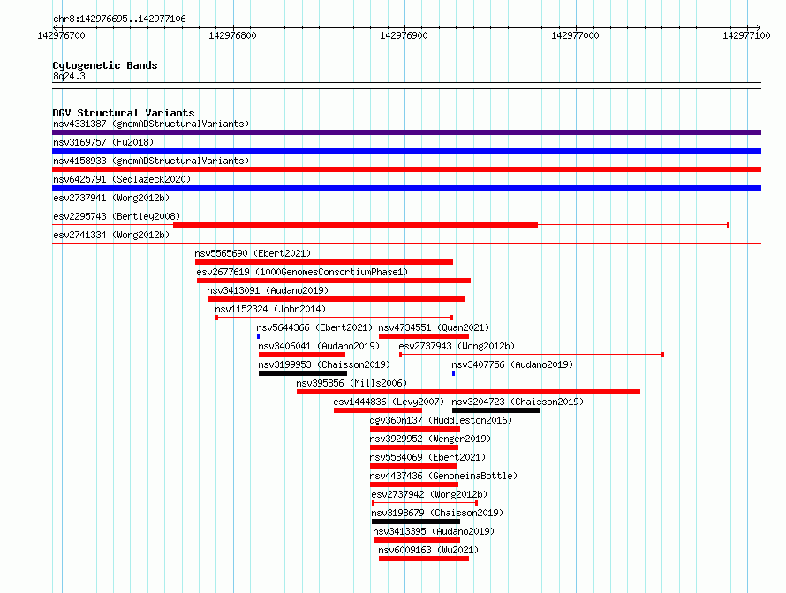Screen dimensions: 786x593
Task: Click the Cytogenetic Bands track title
Action: (105, 65)
